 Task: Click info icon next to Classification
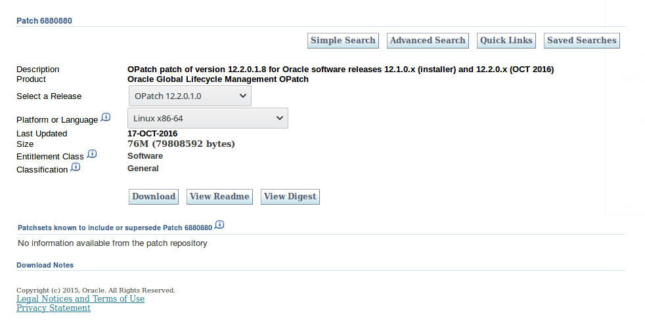point(76,167)
